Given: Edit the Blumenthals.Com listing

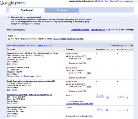Looking at the screenshot, I should pos(9,103).
